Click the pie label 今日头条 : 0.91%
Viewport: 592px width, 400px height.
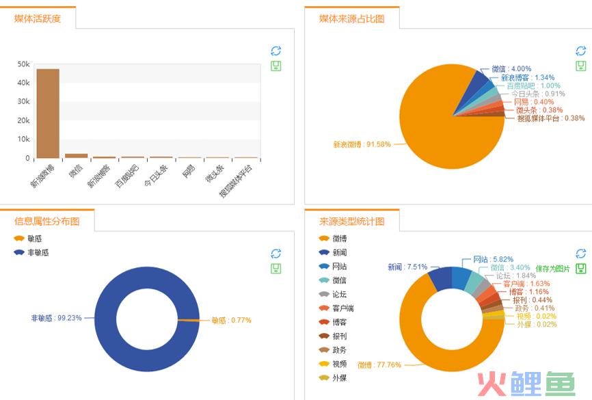[538, 94]
